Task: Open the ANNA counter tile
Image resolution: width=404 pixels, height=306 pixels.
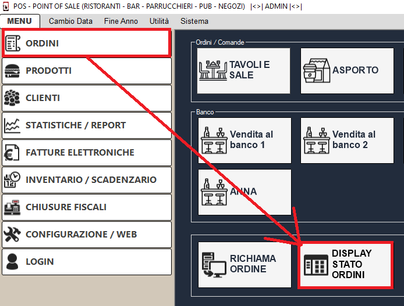Action: coord(244,192)
